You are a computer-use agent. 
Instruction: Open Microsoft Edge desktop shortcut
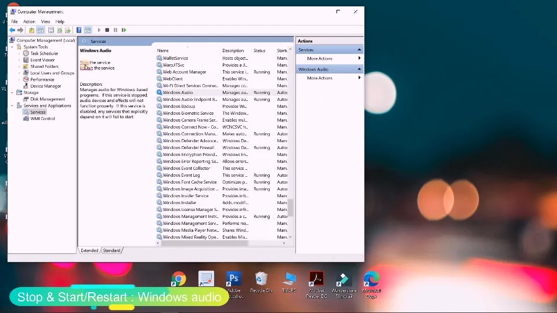pyautogui.click(x=371, y=285)
